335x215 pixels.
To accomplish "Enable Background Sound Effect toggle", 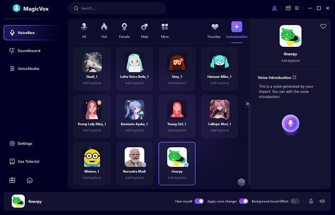I will pyautogui.click(x=295, y=201).
